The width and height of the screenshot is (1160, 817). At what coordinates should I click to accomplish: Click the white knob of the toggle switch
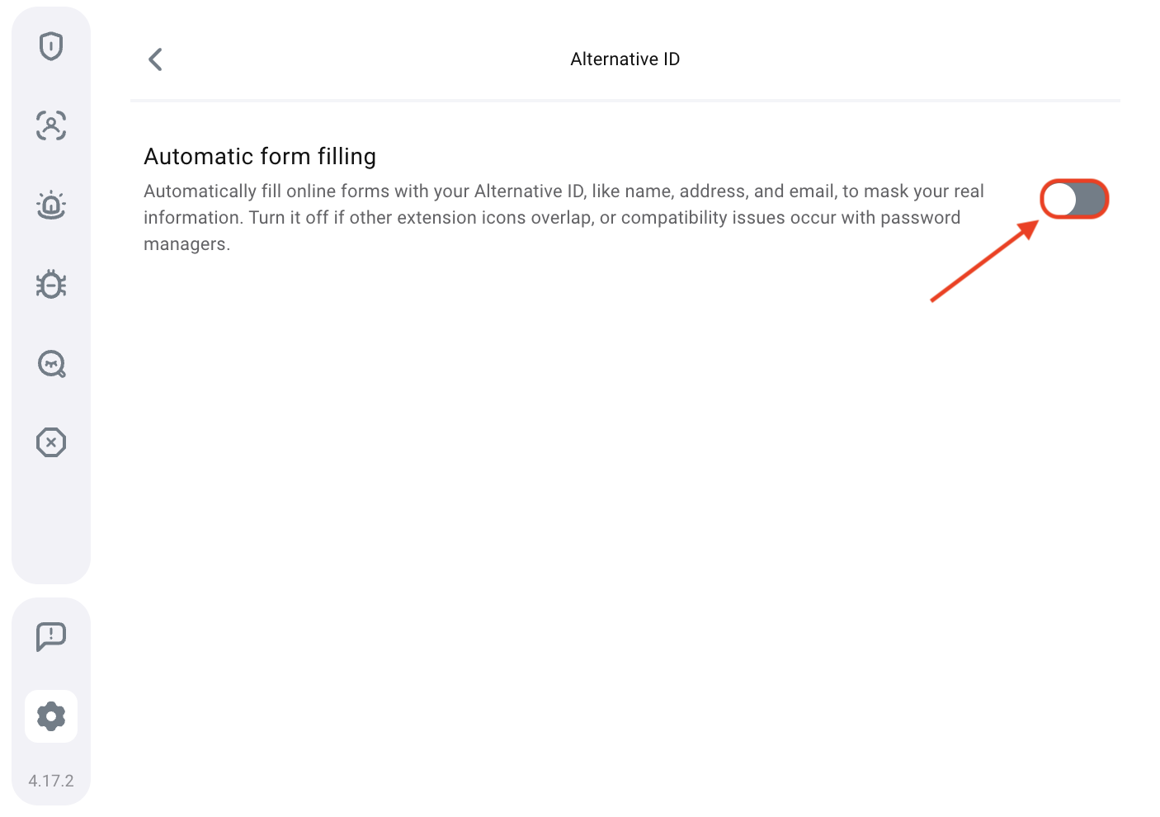point(1060,199)
